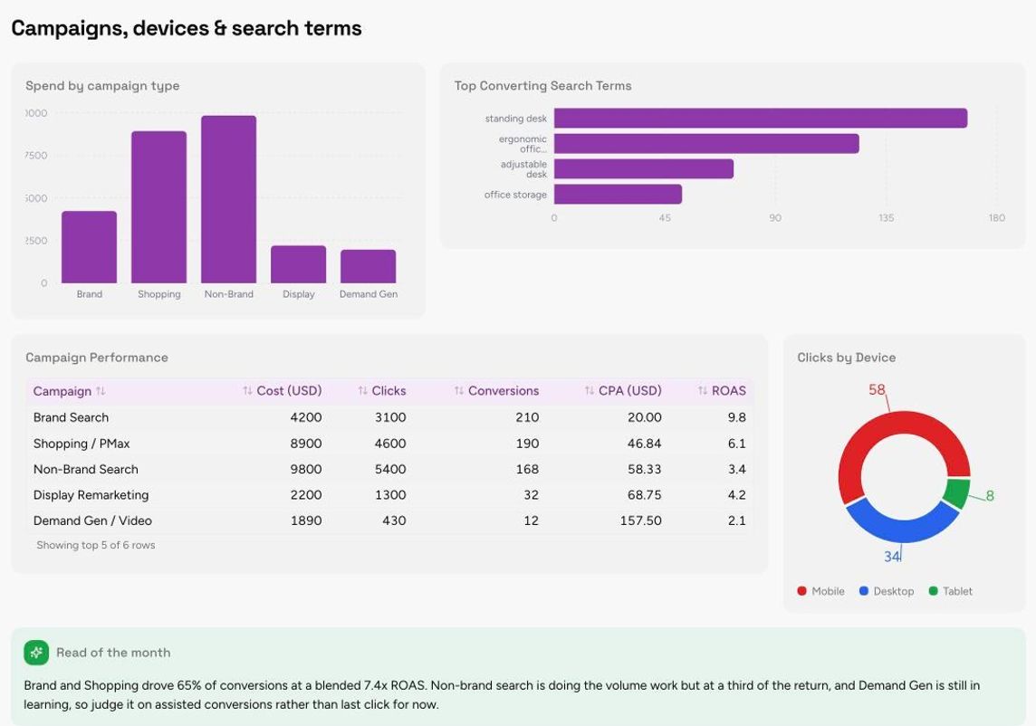Click the 'Campaign Performance' table title
Image resolution: width=1036 pixels, height=726 pixels.
97,358
